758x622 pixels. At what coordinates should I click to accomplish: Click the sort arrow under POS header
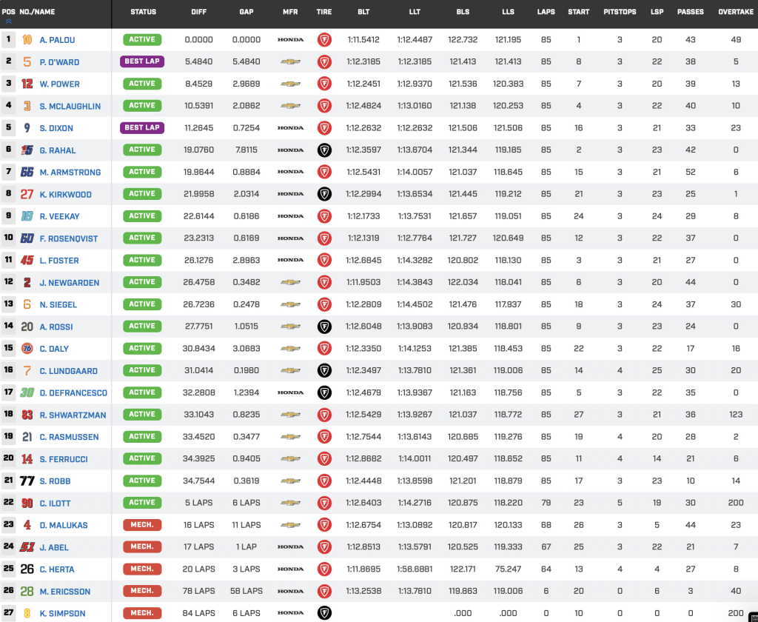click(x=8, y=21)
